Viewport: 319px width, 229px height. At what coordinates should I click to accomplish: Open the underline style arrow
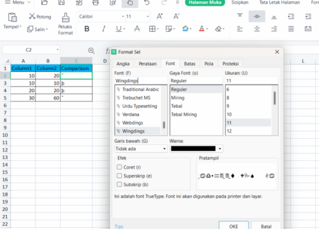(x=124, y=29)
